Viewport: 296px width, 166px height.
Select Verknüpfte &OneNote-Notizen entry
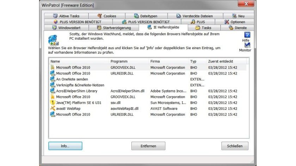(x=148, y=85)
